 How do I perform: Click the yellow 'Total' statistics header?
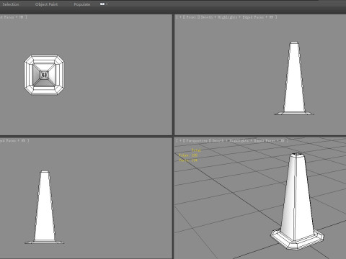point(196,150)
